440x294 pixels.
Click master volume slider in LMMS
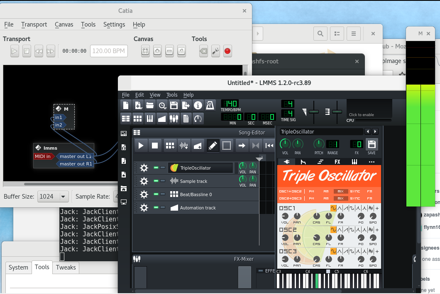[314, 112]
